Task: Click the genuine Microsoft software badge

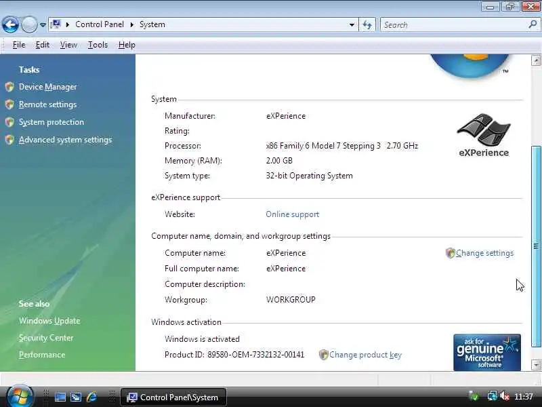Action: 487,352
